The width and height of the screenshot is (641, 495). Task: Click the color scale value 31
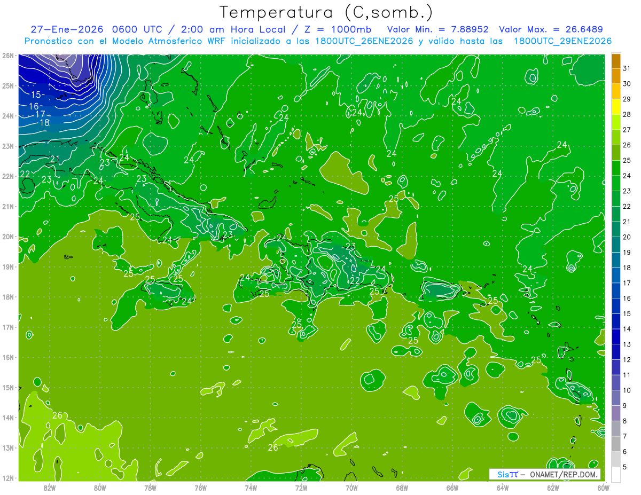click(x=627, y=68)
